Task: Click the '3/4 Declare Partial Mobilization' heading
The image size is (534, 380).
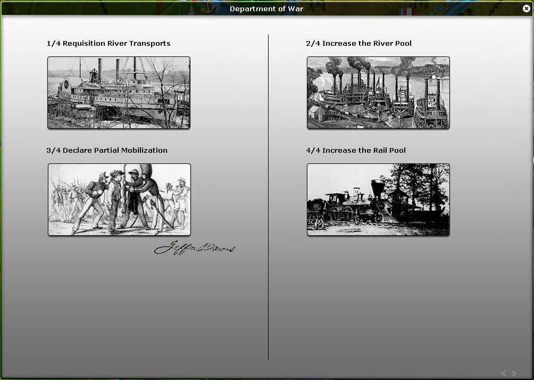Action: pos(107,151)
